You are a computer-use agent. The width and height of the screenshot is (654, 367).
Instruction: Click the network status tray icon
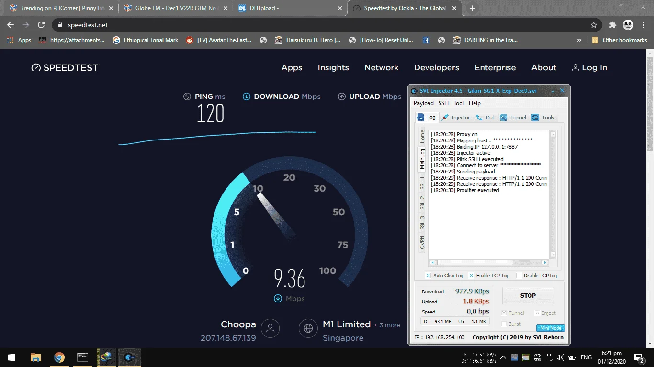(537, 357)
